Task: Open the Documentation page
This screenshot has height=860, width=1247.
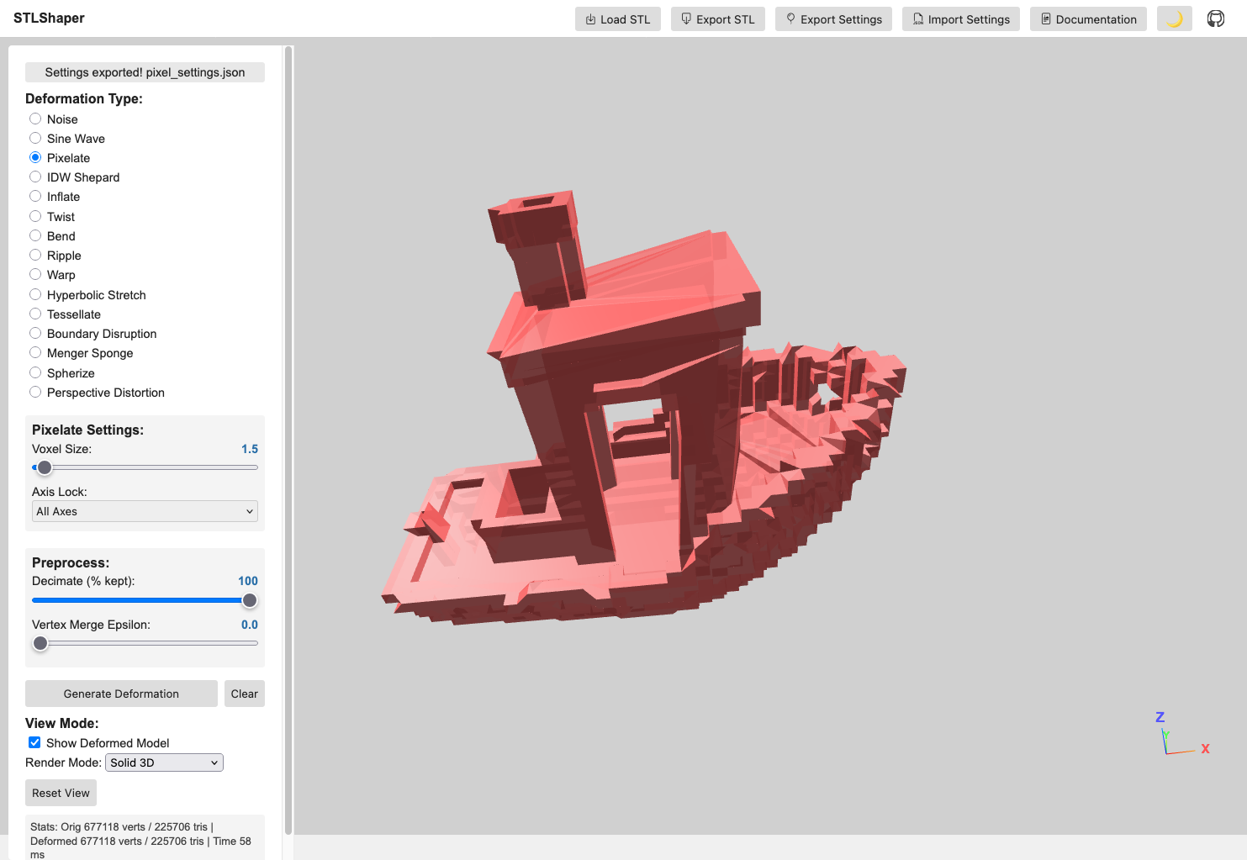Action: click(x=1088, y=18)
